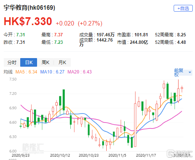Click the tall red candlestick before 2020/11/17

pyautogui.click(x=135, y=125)
